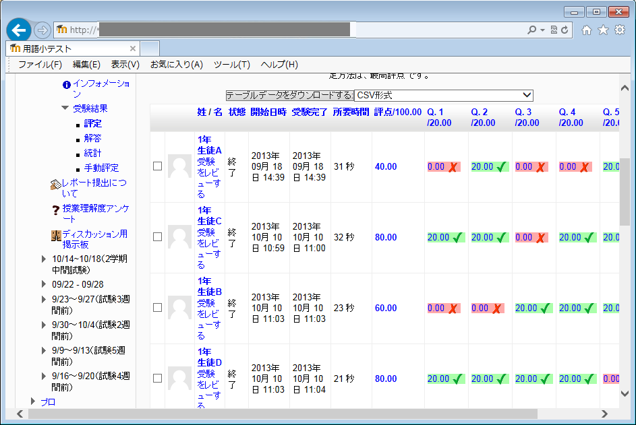This screenshot has width=636, height=425.
Task: Open Q.4 incorrect result for 生徒A
Action: [x=575, y=166]
